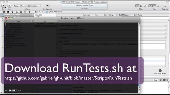Screen dimensions: 170x95
Task: Switch to the Summary tab
Action: (87, 15)
